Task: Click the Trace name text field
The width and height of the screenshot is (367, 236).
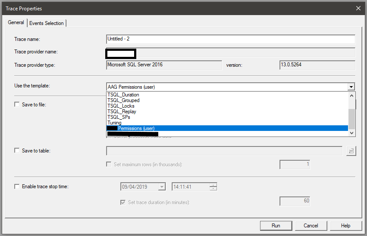Action: click(230, 39)
